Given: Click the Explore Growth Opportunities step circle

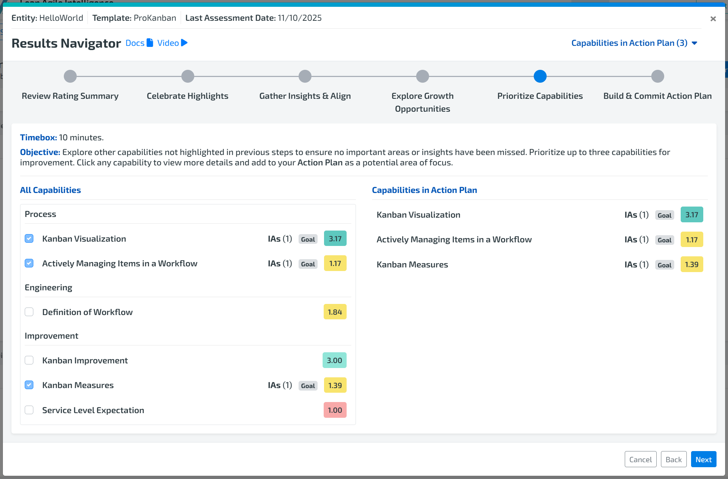Looking at the screenshot, I should [x=423, y=76].
